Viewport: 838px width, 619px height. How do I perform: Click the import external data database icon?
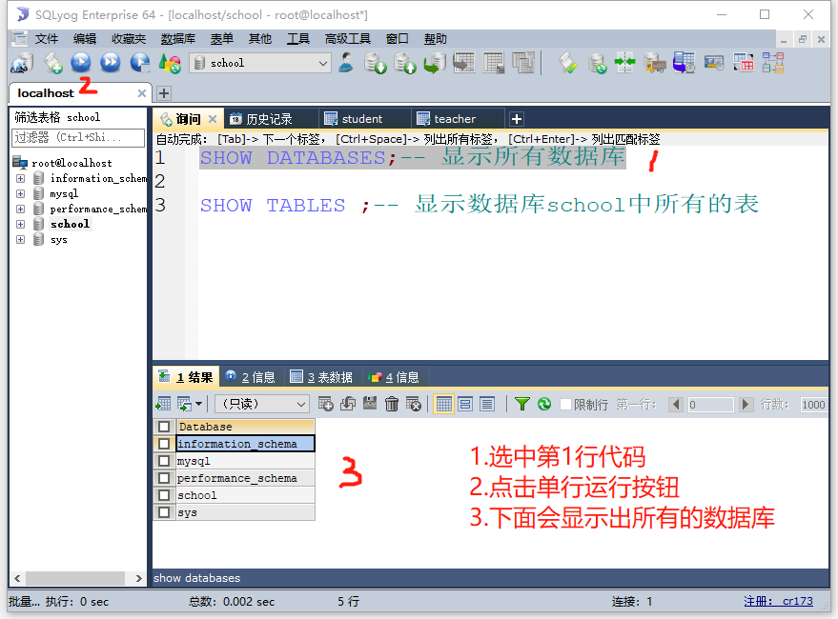click(x=375, y=63)
